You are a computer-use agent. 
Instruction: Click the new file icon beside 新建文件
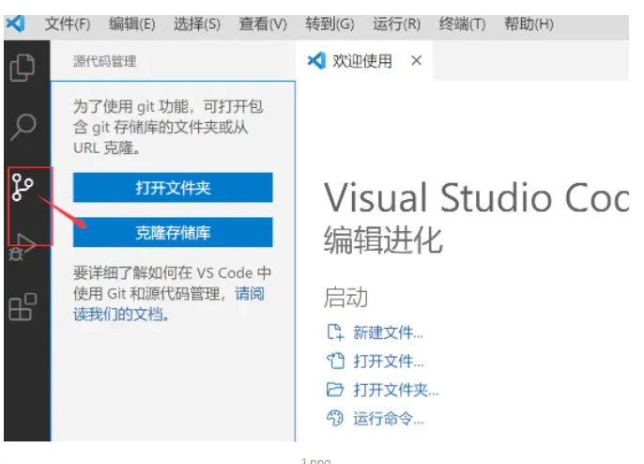[x=335, y=333]
